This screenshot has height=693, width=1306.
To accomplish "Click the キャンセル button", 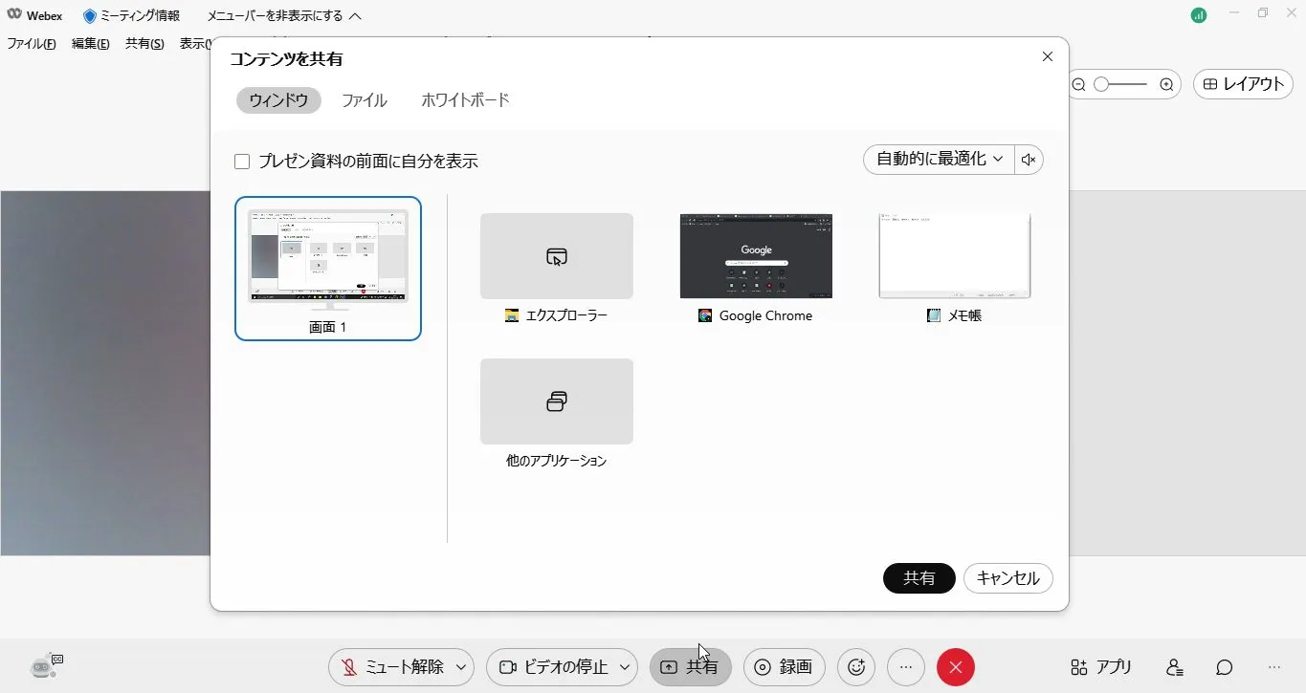I will coord(1007,578).
